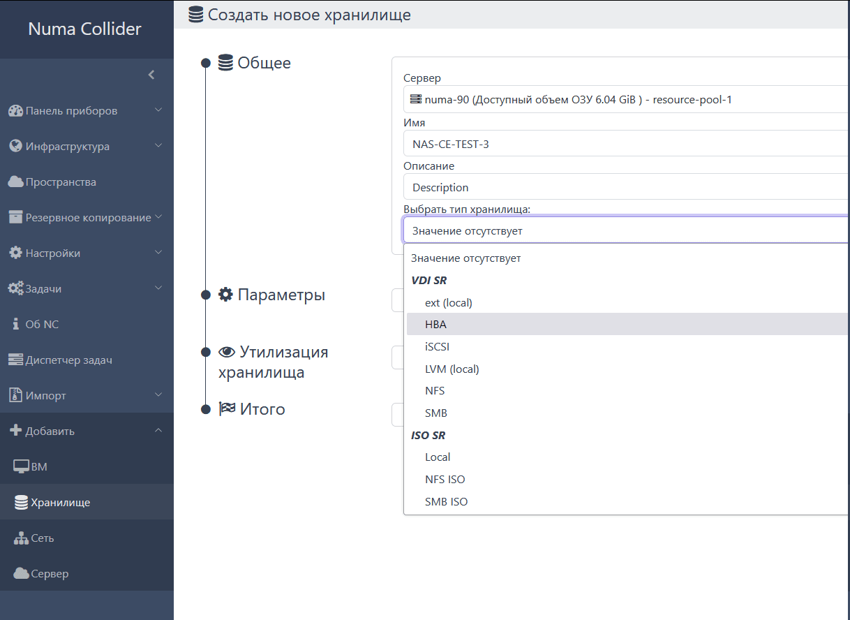Select HBA storage type option

(x=435, y=325)
